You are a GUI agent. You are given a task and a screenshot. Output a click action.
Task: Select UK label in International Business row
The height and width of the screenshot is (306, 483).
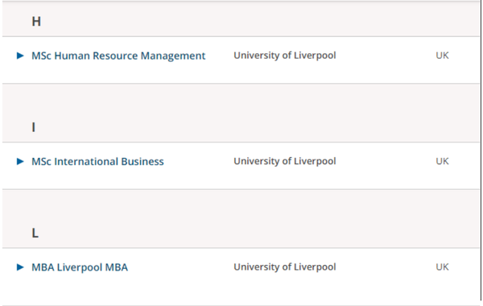pyautogui.click(x=442, y=161)
